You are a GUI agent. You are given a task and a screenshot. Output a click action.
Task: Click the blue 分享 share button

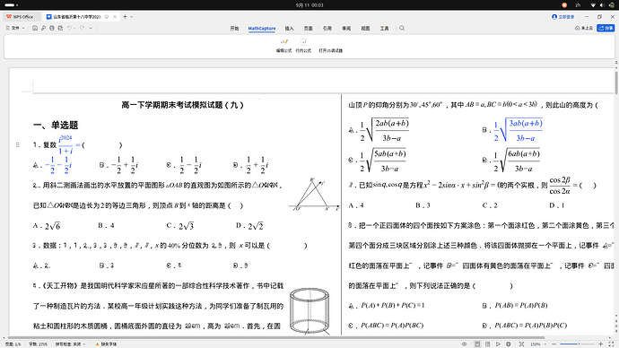606,28
